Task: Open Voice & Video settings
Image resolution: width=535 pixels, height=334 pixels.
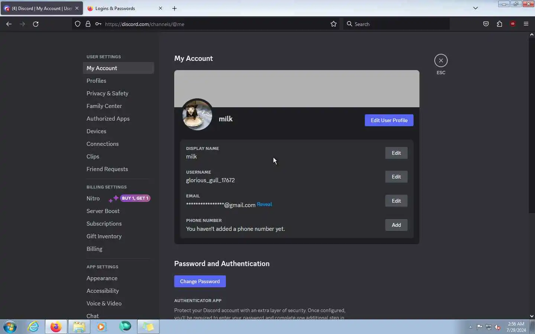Action: [x=118, y=303]
